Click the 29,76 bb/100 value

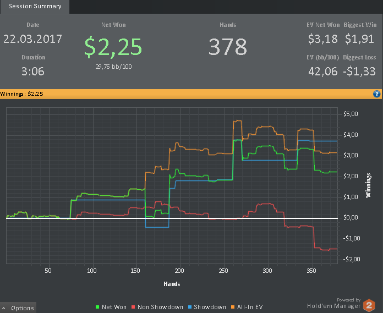113,67
